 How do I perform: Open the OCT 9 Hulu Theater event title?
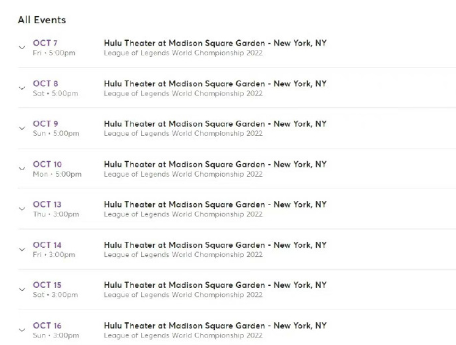pos(215,124)
